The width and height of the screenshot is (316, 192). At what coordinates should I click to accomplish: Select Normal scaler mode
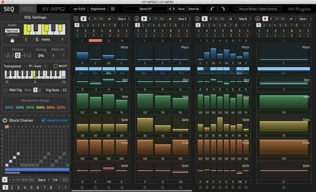coord(12,31)
